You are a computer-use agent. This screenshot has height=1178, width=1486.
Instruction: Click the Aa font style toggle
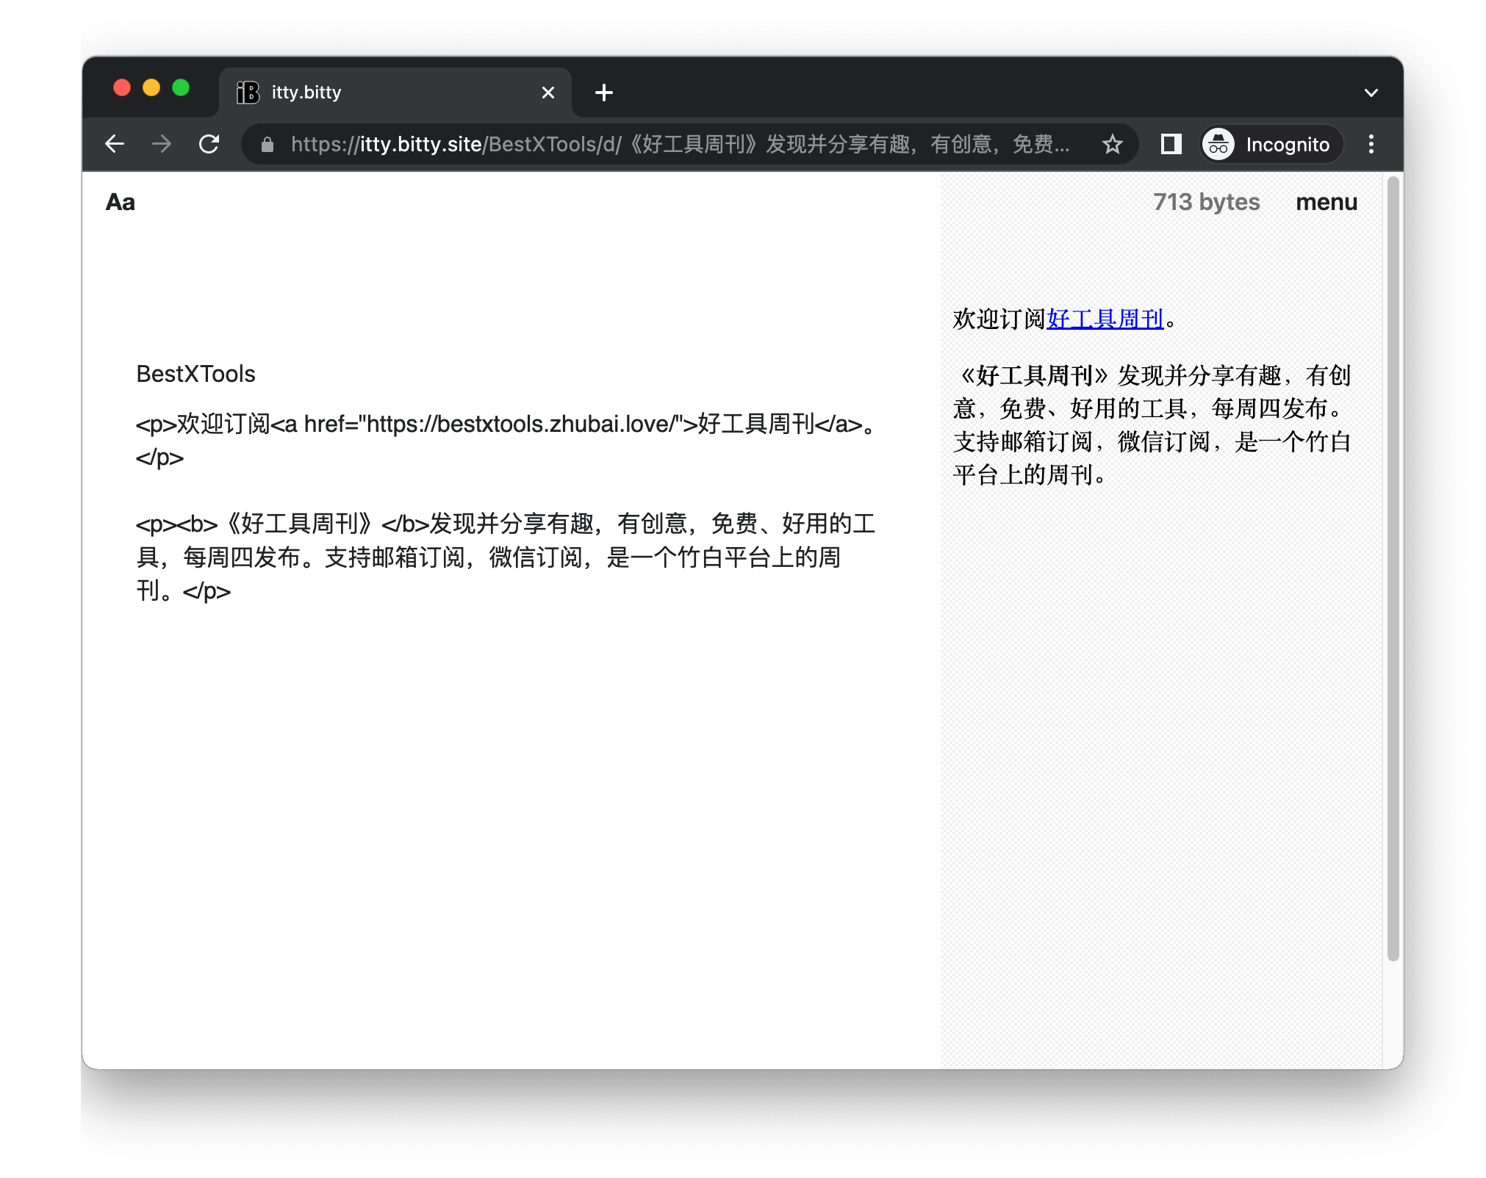[121, 202]
